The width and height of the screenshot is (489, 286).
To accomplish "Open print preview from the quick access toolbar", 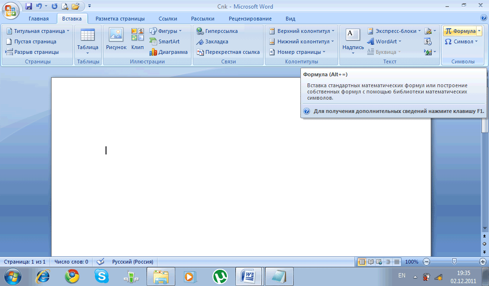I will 65,6.
